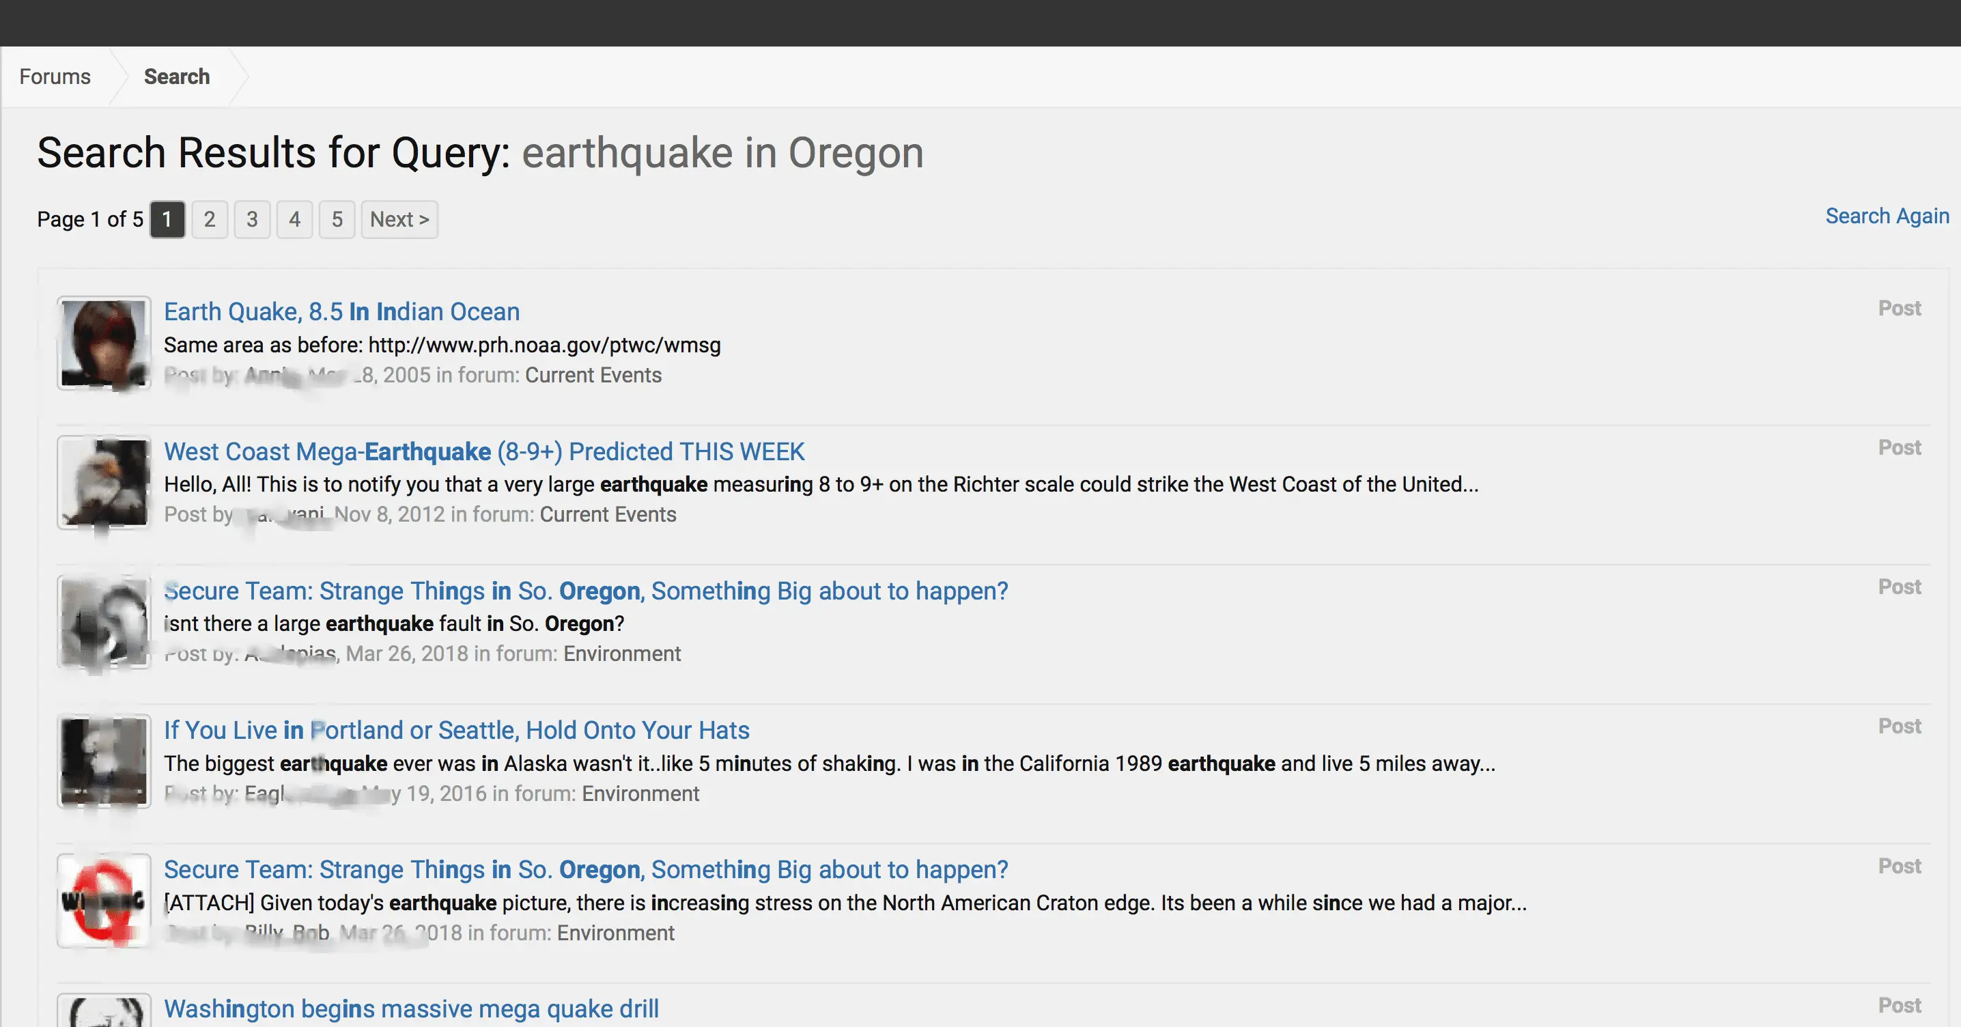Click red warning sign avatar thumbnail
The height and width of the screenshot is (1027, 1961).
pos(104,901)
